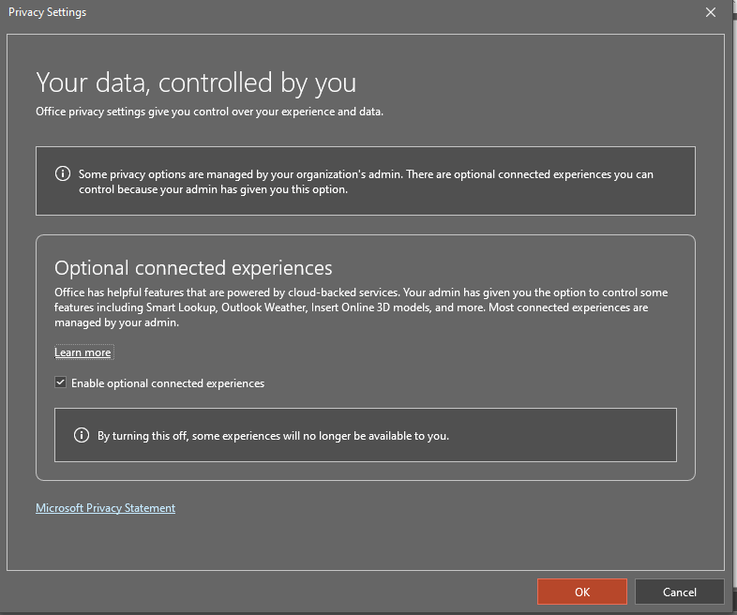
Task: Dismiss dialog with Cancel button
Action: 679,592
